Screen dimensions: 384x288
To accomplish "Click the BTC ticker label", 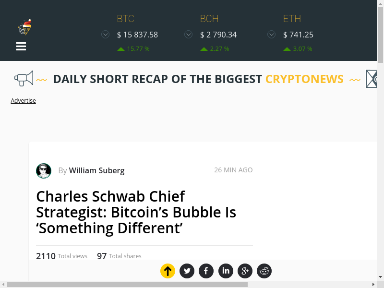I will [126, 19].
